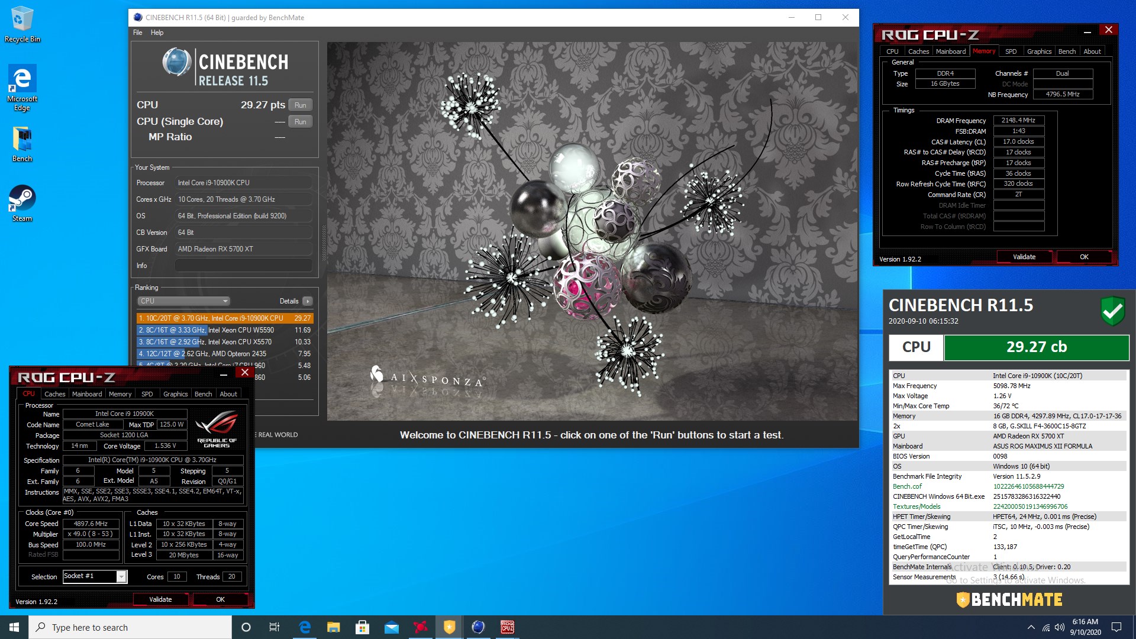Switch to Mainboard tab in bottom CPU-Z

pos(87,394)
